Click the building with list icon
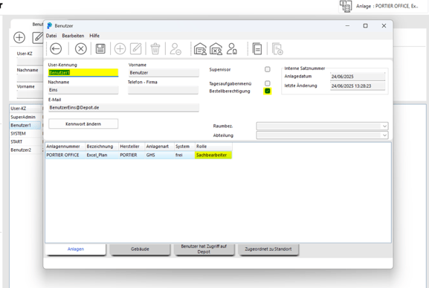Viewport: 429px width, 288px height. (200, 49)
